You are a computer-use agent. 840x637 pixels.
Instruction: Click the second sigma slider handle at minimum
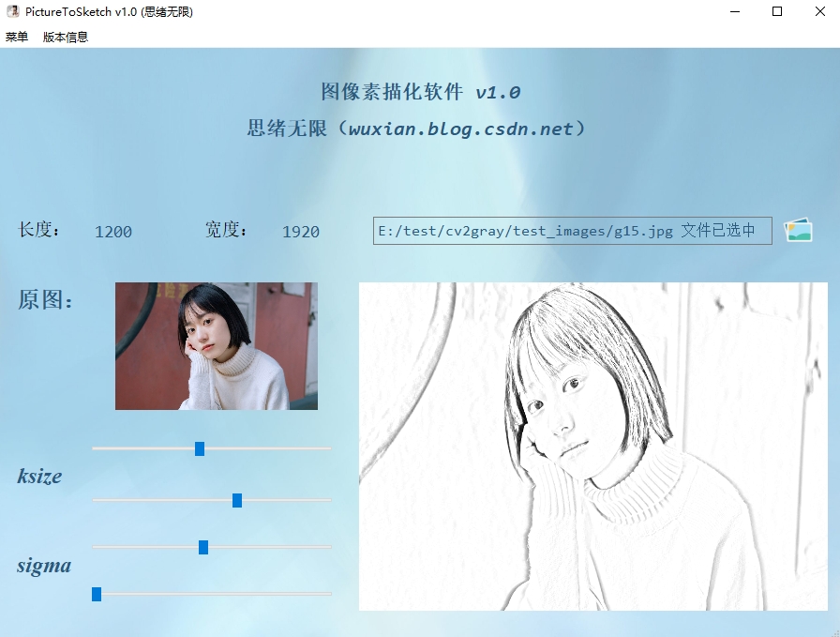[x=97, y=594]
